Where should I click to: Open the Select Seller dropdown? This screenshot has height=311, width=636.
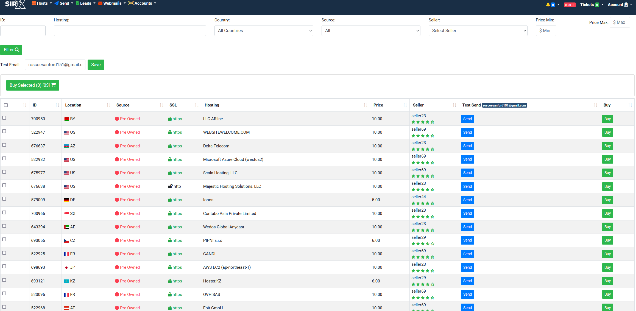[478, 31]
